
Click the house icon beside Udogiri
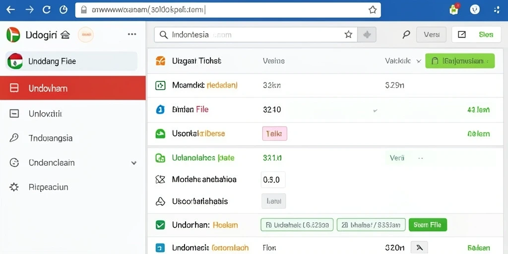[65, 35]
